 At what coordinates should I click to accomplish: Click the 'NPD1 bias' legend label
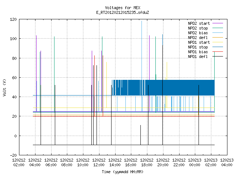pyautogui.click(x=198, y=52)
